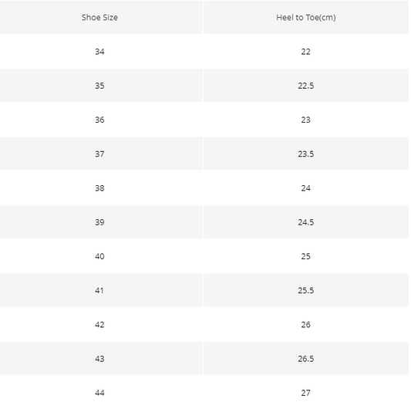The height and width of the screenshot is (402, 411).
Task: Select shoe size 43 cell
Action: pos(99,359)
